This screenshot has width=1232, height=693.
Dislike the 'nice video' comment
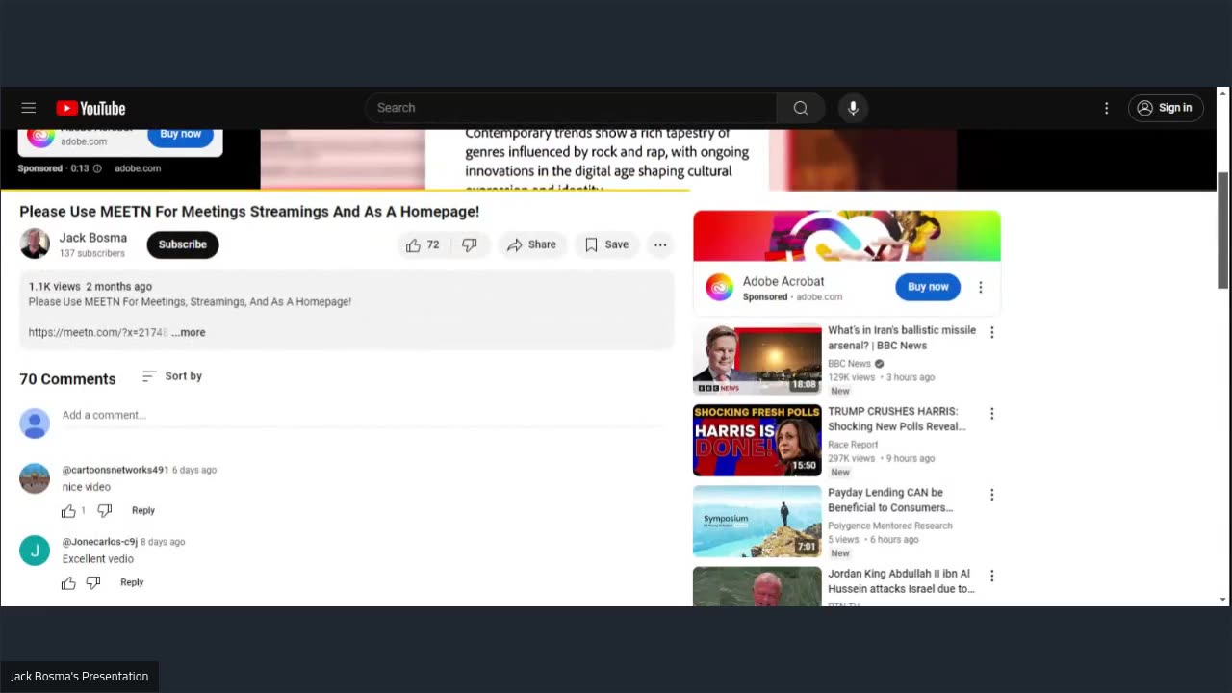pyautogui.click(x=105, y=511)
